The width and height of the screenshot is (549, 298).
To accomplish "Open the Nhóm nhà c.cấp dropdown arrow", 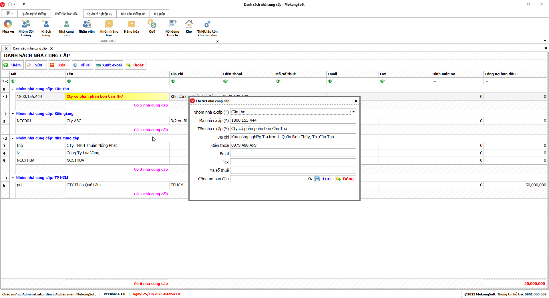I will point(353,112).
